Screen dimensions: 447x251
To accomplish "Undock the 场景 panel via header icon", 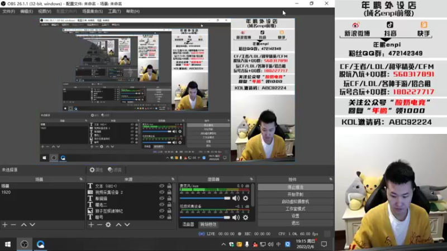I will 81,179.
